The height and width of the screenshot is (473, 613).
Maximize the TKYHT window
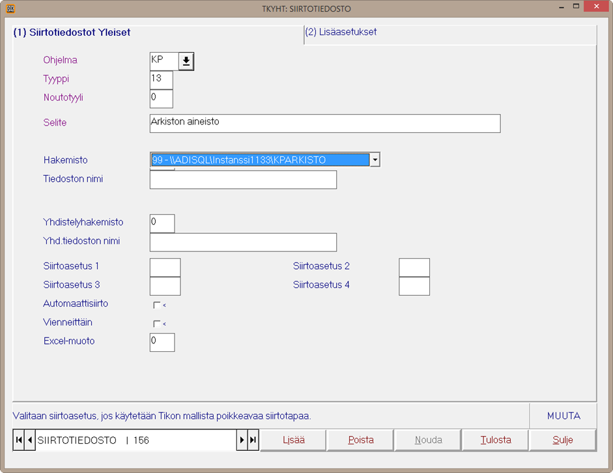pos(576,7)
